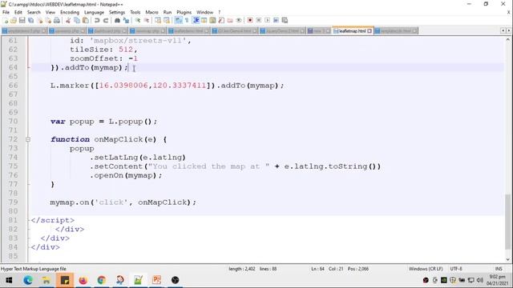Toggle the Function List panel icon
Screen dimensions: 513x288
pos(221,20)
